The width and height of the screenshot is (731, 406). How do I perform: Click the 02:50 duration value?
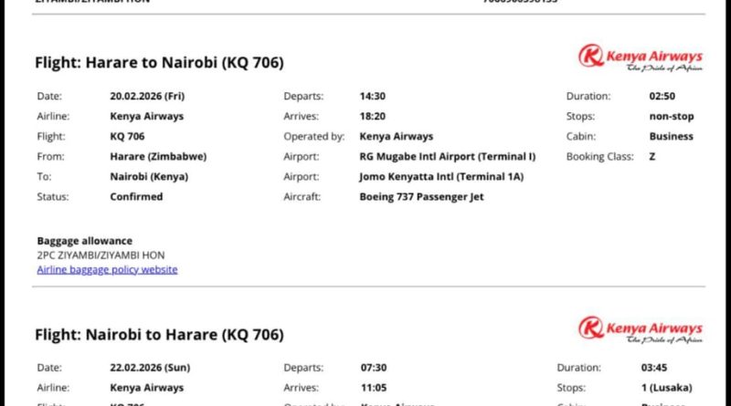click(x=662, y=96)
